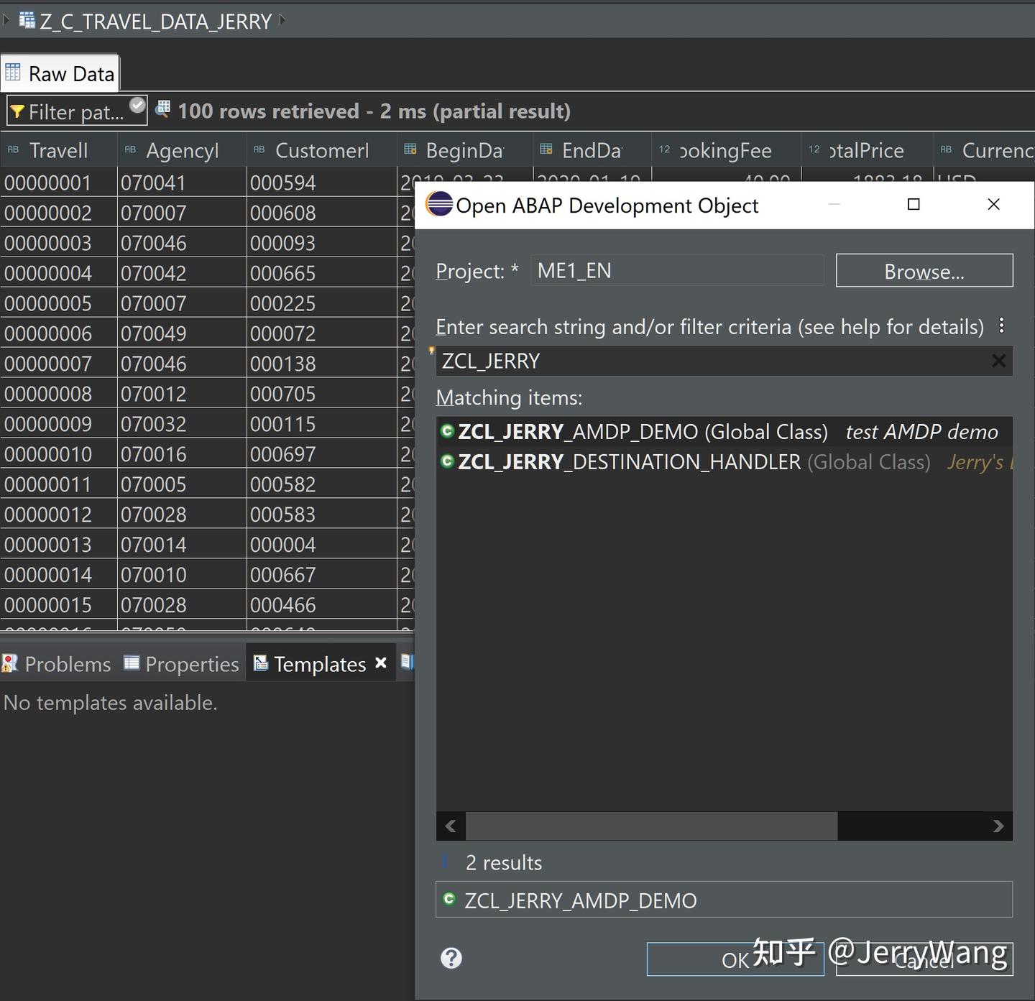Click the left arrow of the horizontal scrollbar

click(451, 826)
